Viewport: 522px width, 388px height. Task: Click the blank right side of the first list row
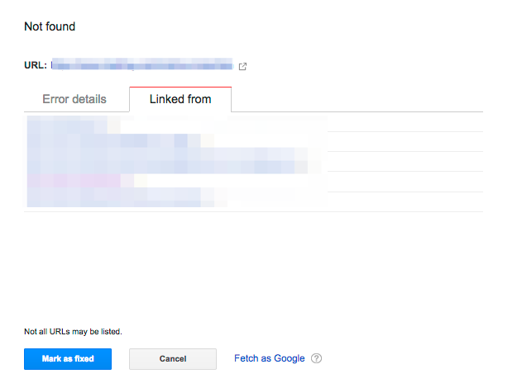(x=405, y=122)
